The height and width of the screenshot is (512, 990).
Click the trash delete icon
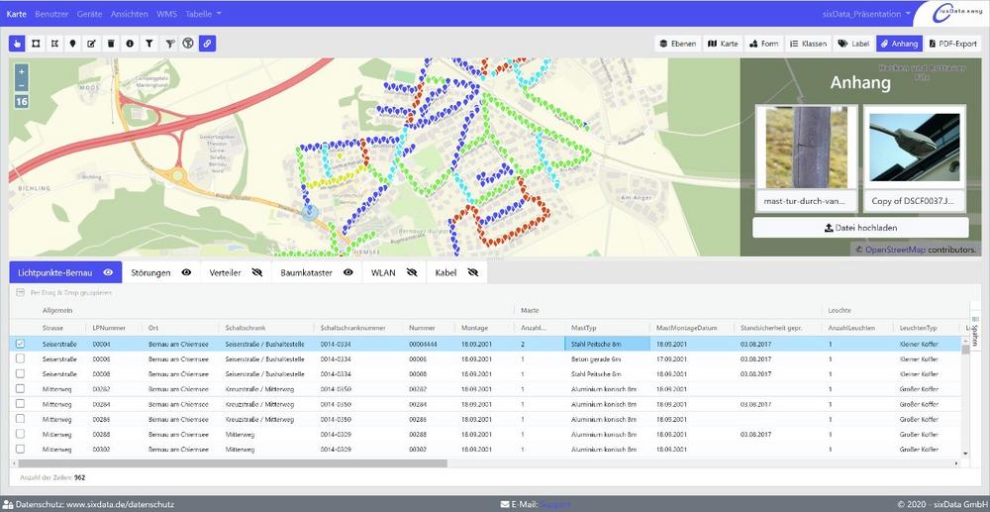coord(111,44)
